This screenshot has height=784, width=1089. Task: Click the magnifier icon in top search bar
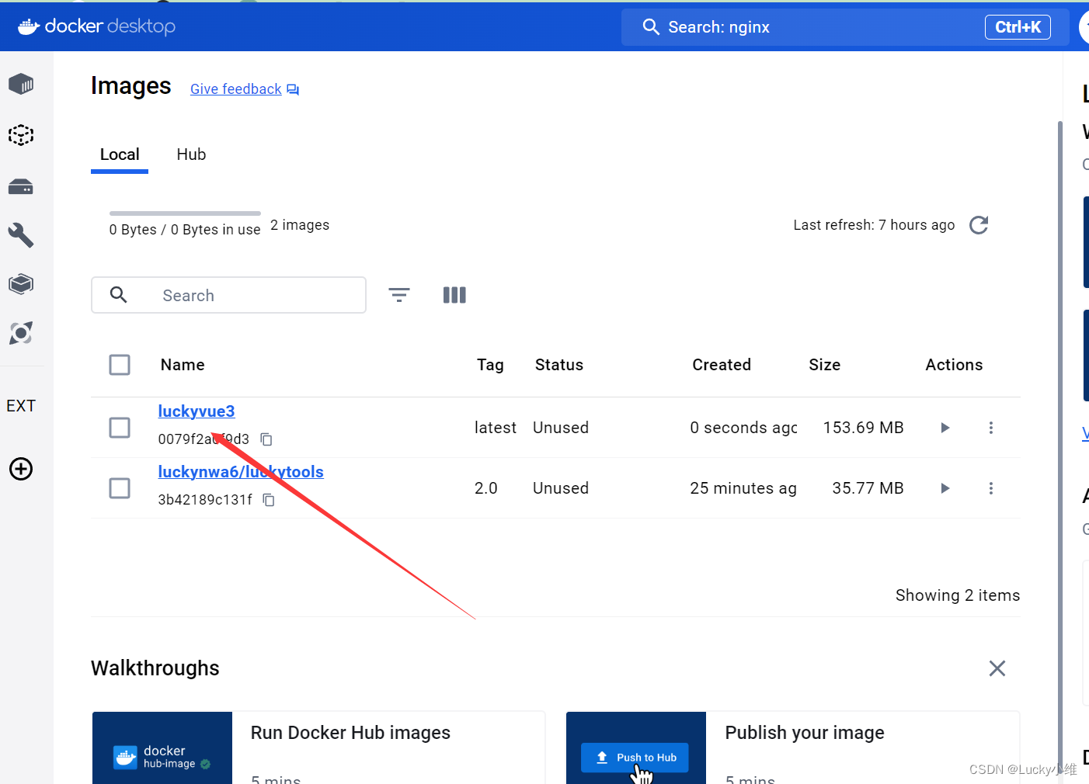click(651, 27)
